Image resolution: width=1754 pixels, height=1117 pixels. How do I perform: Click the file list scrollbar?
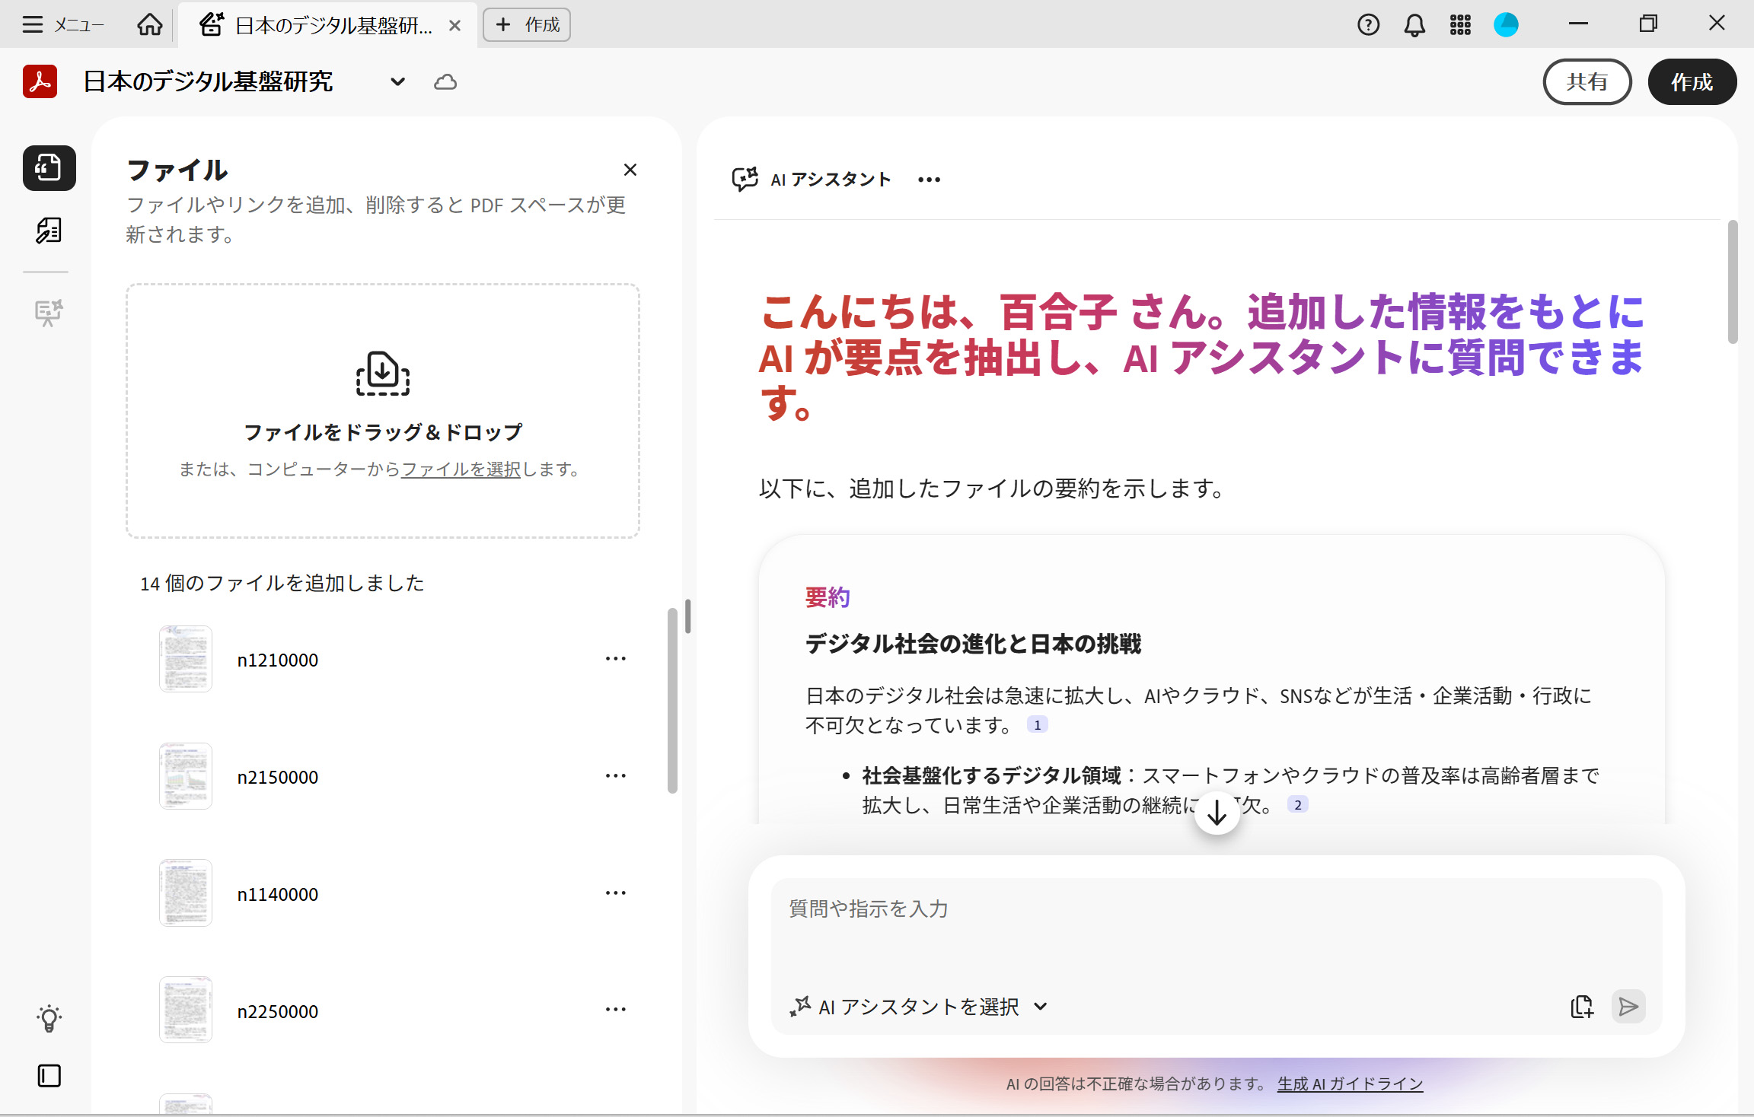click(x=672, y=700)
